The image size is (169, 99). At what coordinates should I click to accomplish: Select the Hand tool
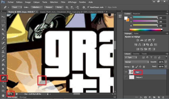coord(3,96)
